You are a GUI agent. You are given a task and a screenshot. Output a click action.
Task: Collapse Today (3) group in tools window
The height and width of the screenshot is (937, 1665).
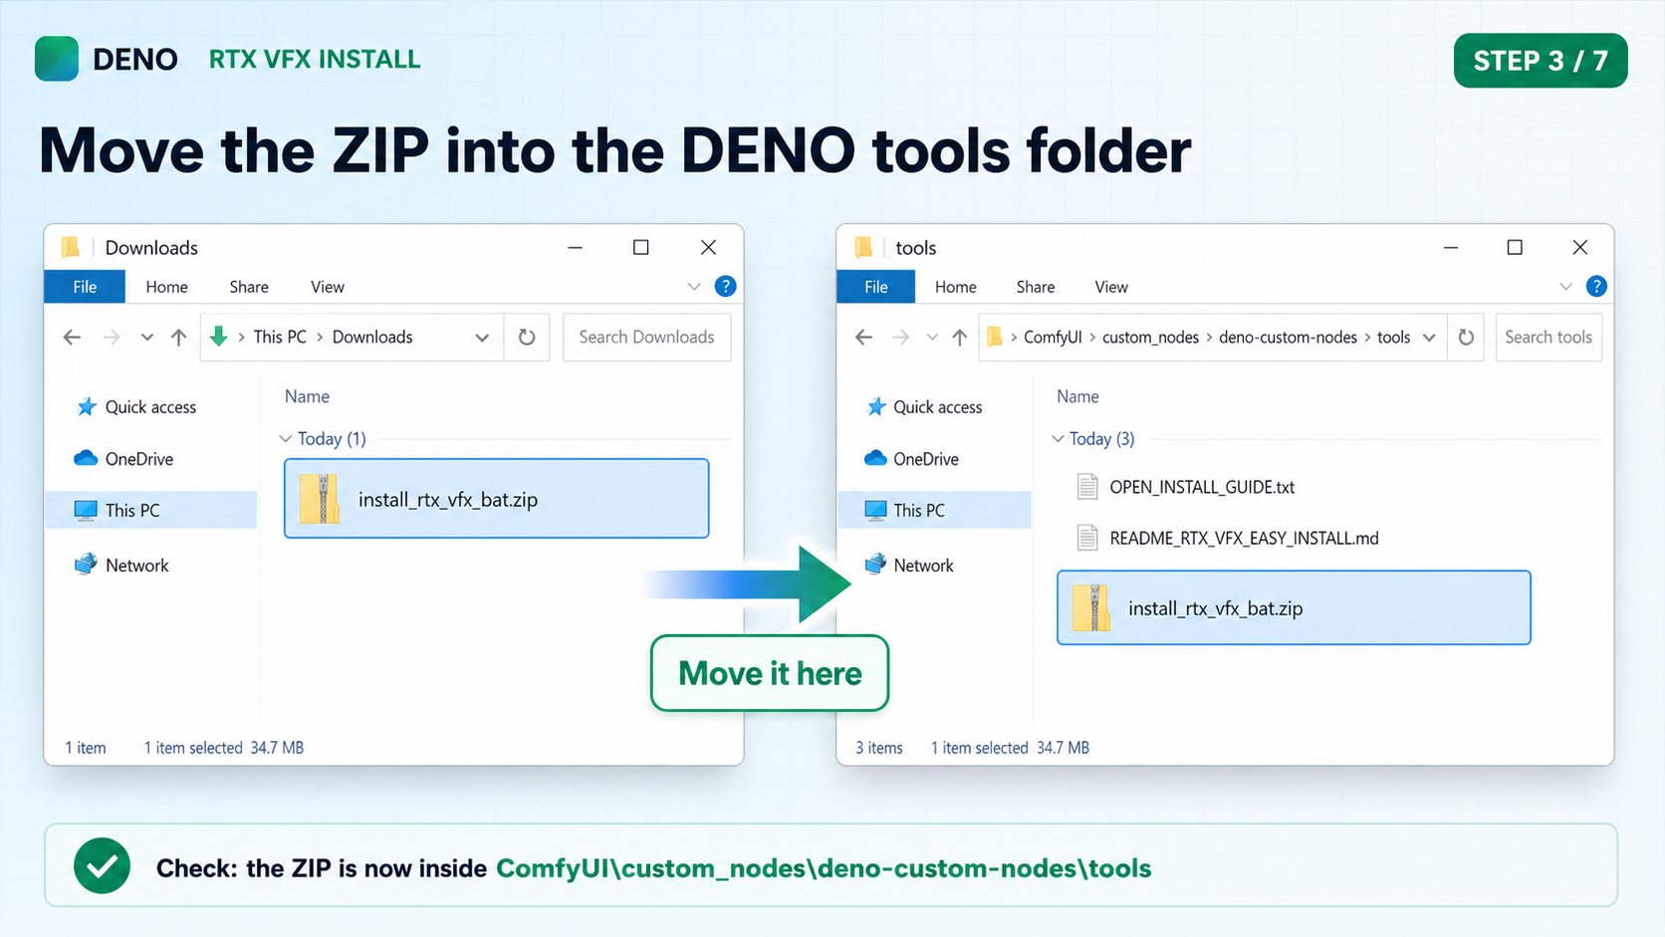tap(1058, 439)
